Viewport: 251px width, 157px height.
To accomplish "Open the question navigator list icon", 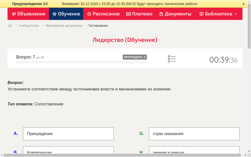I will pos(172,59).
